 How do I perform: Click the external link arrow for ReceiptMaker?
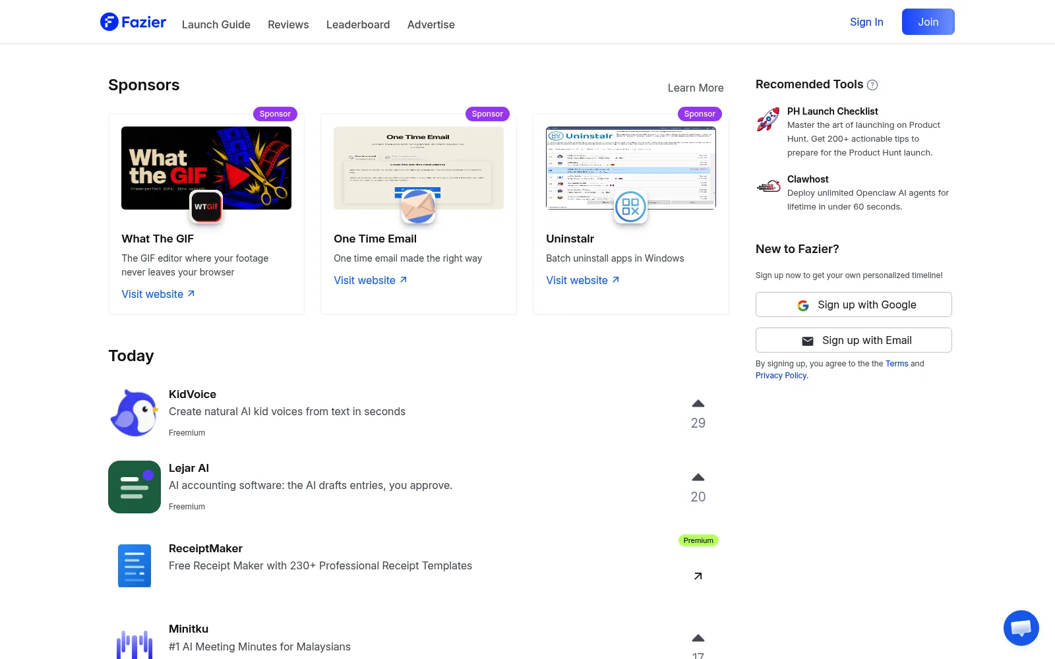[698, 576]
